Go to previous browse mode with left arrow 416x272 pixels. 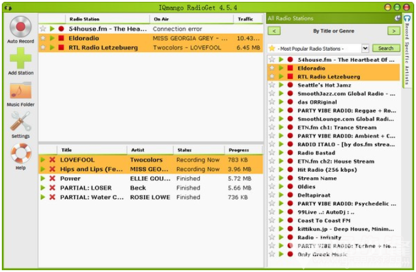tap(274, 31)
